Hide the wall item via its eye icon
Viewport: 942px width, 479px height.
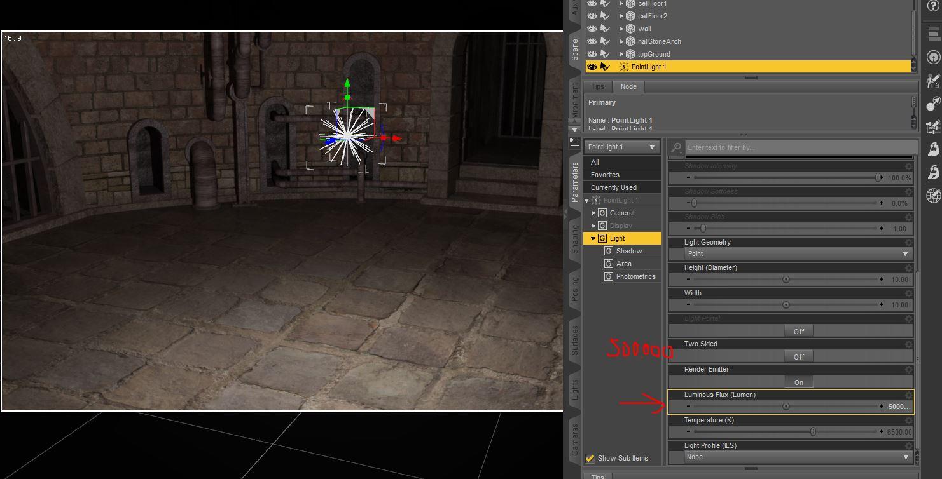[592, 29]
